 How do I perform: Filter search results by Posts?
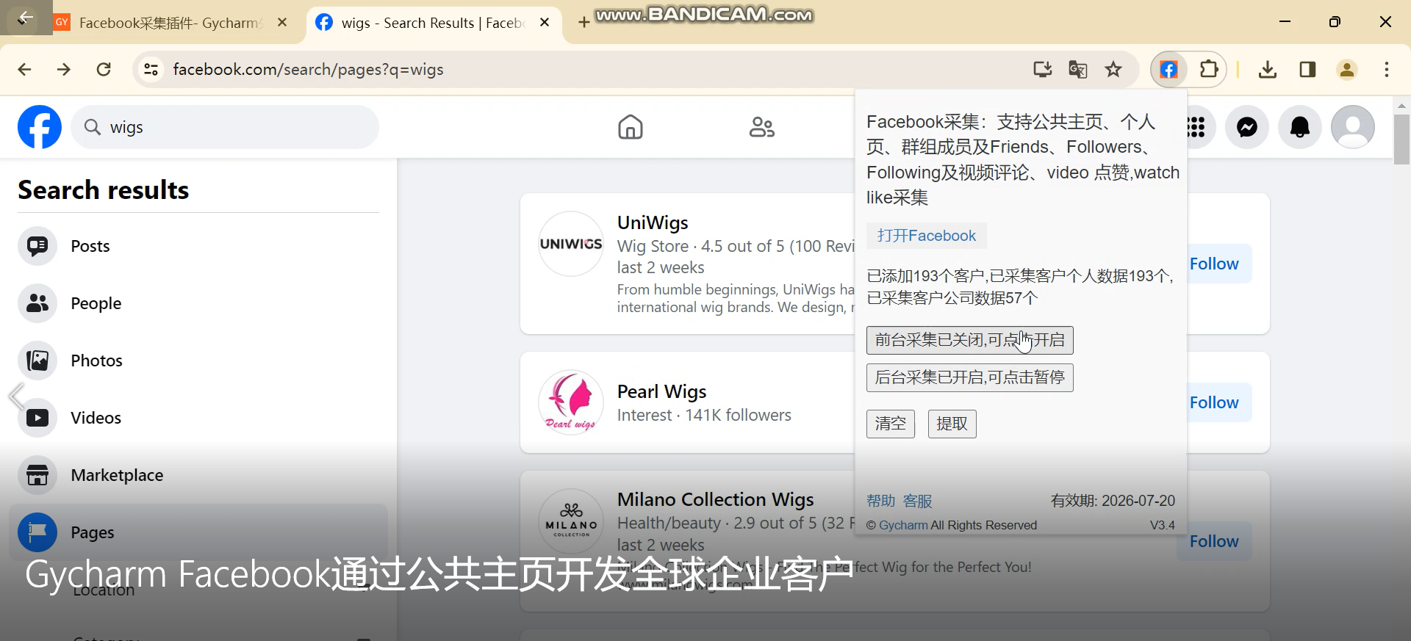pyautogui.click(x=198, y=246)
